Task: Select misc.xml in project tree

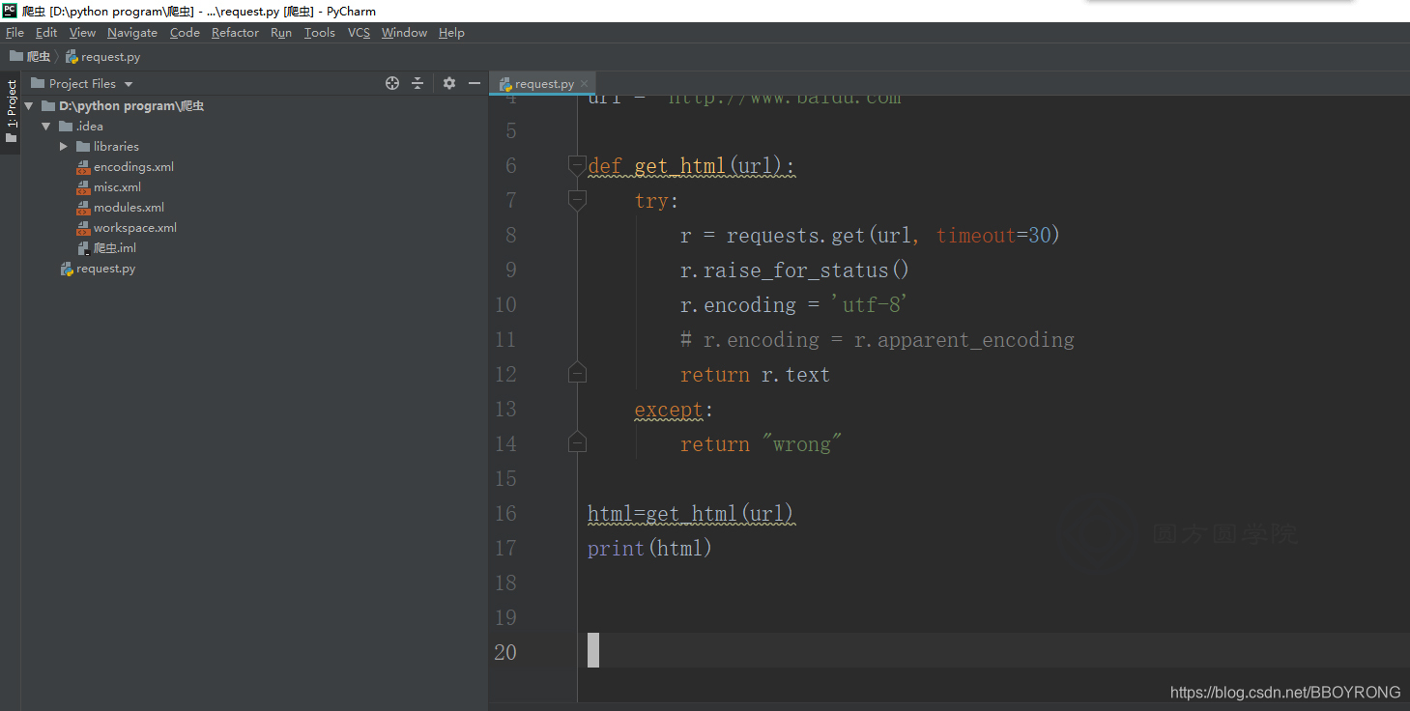Action: click(x=117, y=187)
